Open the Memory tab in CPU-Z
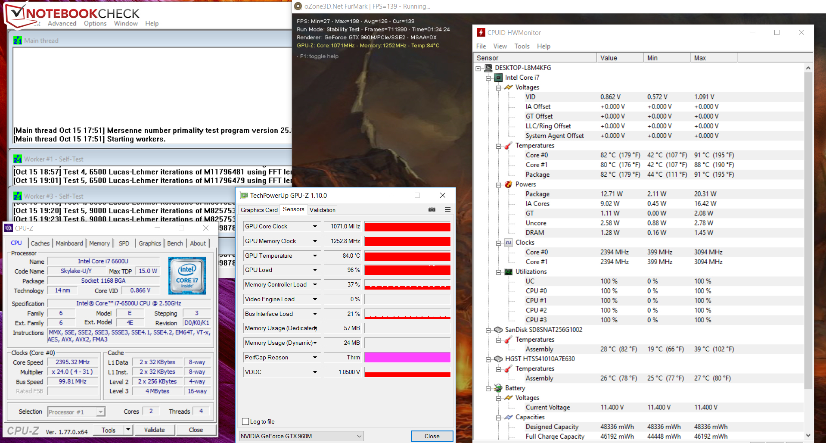Viewport: 826px width, 443px height. click(x=99, y=243)
